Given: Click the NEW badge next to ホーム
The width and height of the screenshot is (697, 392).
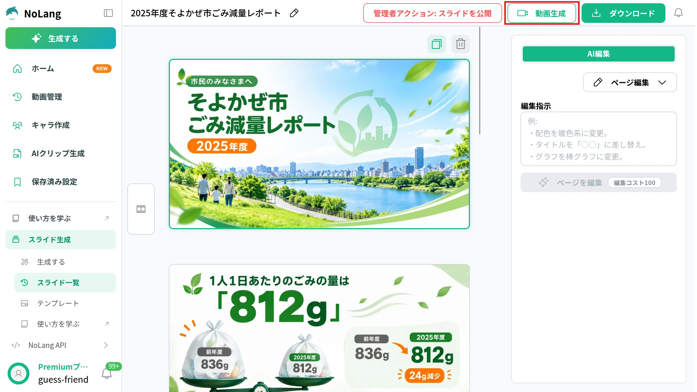Looking at the screenshot, I should coord(102,69).
